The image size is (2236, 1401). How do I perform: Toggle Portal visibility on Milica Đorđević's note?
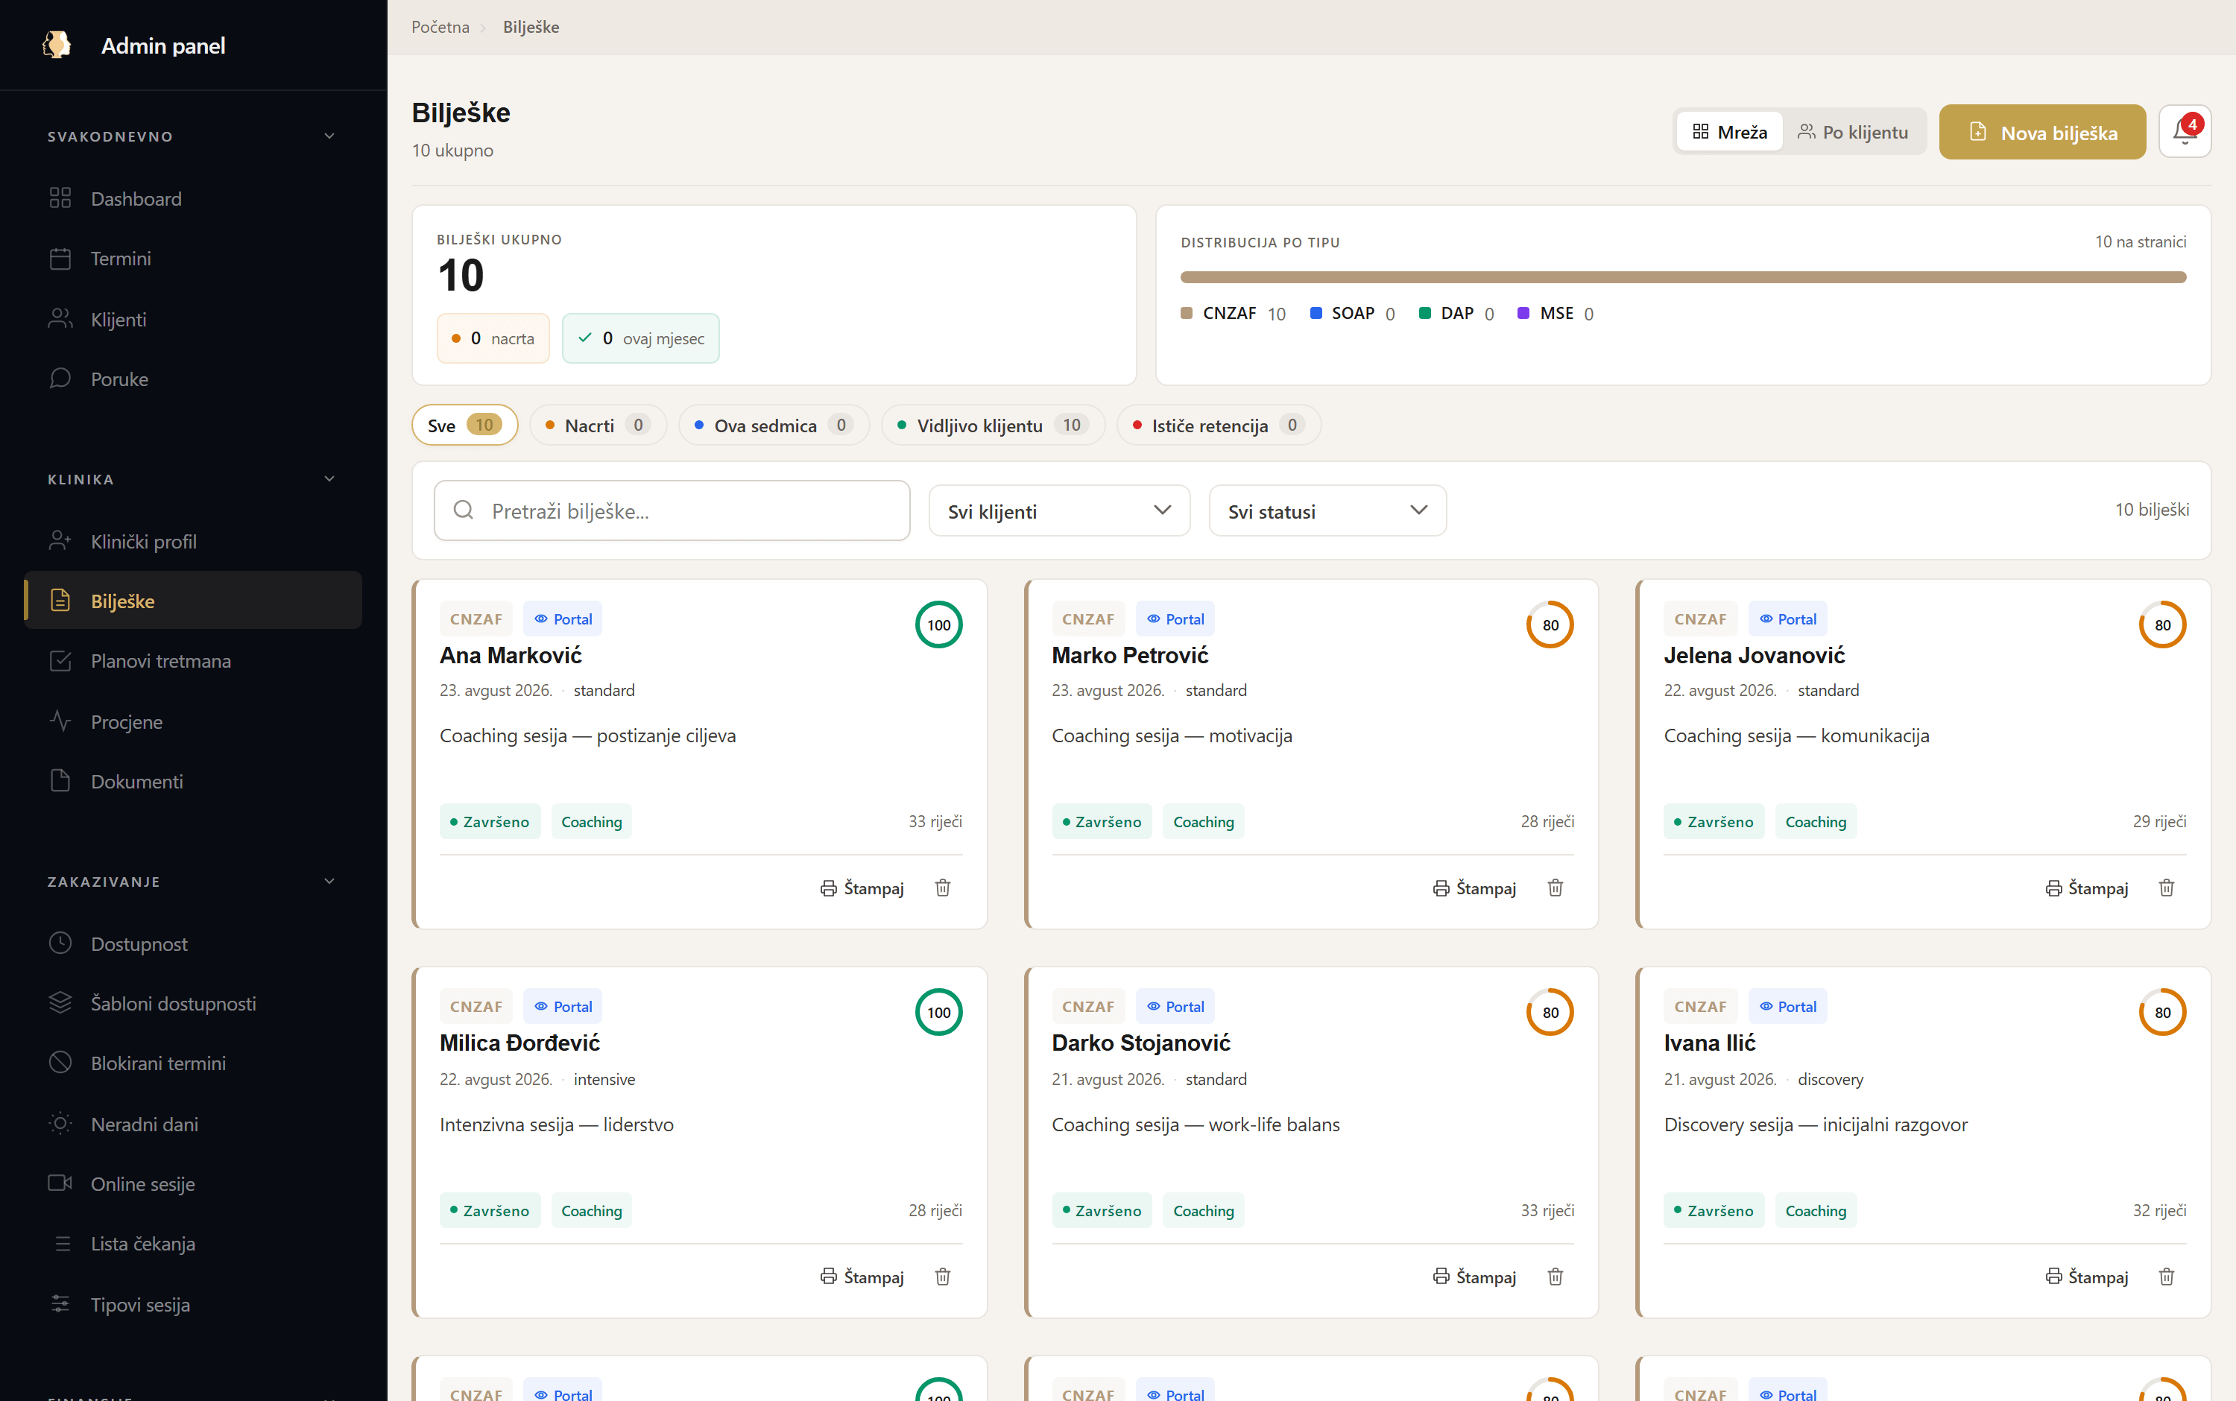coord(563,1006)
